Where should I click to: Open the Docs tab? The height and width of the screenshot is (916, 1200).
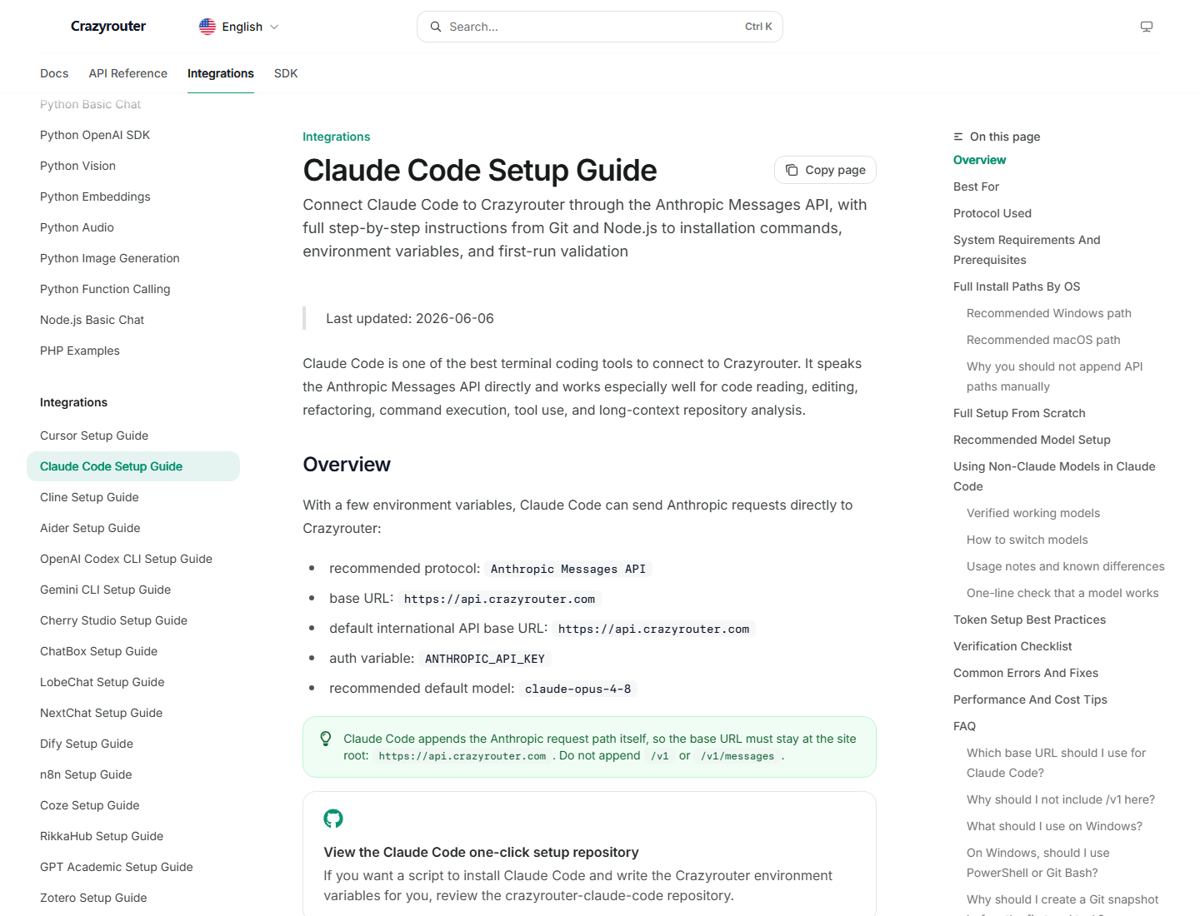click(54, 73)
